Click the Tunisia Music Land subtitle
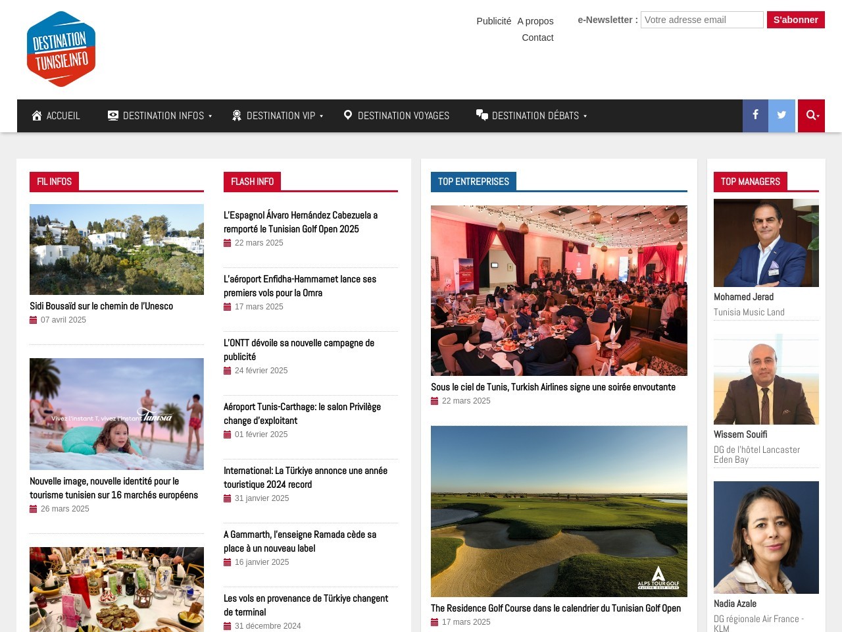 [749, 312]
